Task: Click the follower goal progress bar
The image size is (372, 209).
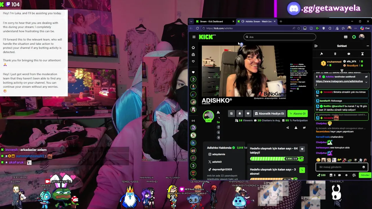Action: point(277,159)
